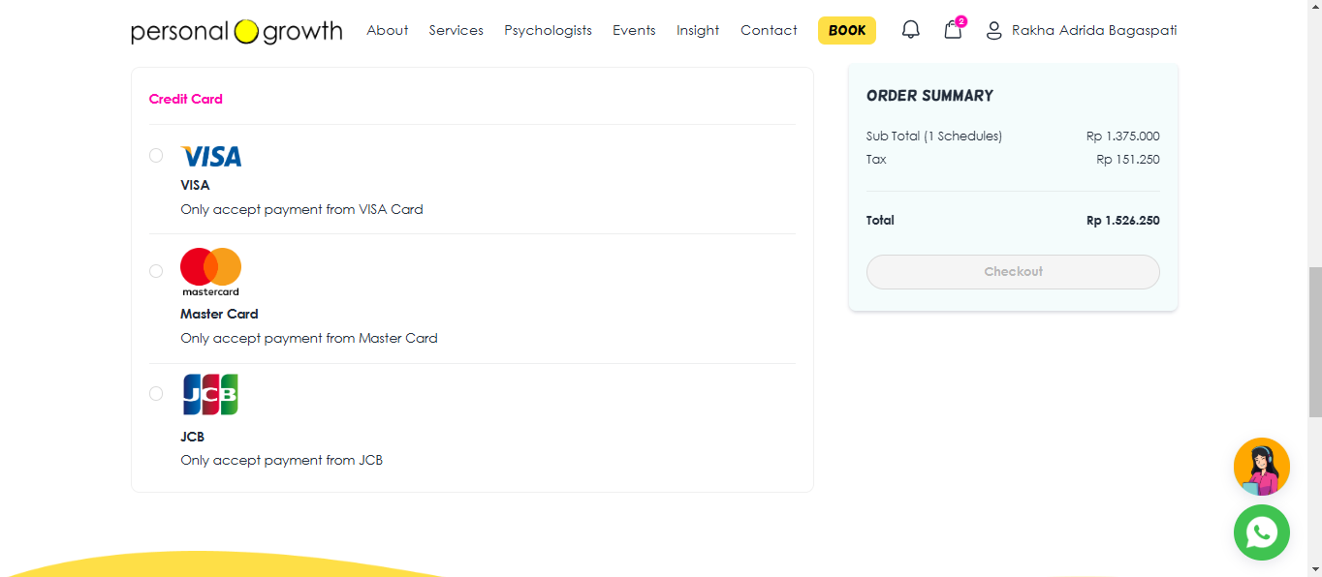Open the notifications bell icon
The height and width of the screenshot is (577, 1322).
(910, 30)
